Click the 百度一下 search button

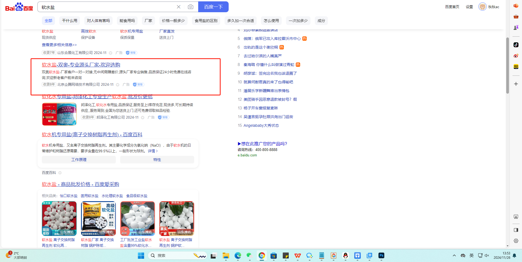pyautogui.click(x=213, y=7)
